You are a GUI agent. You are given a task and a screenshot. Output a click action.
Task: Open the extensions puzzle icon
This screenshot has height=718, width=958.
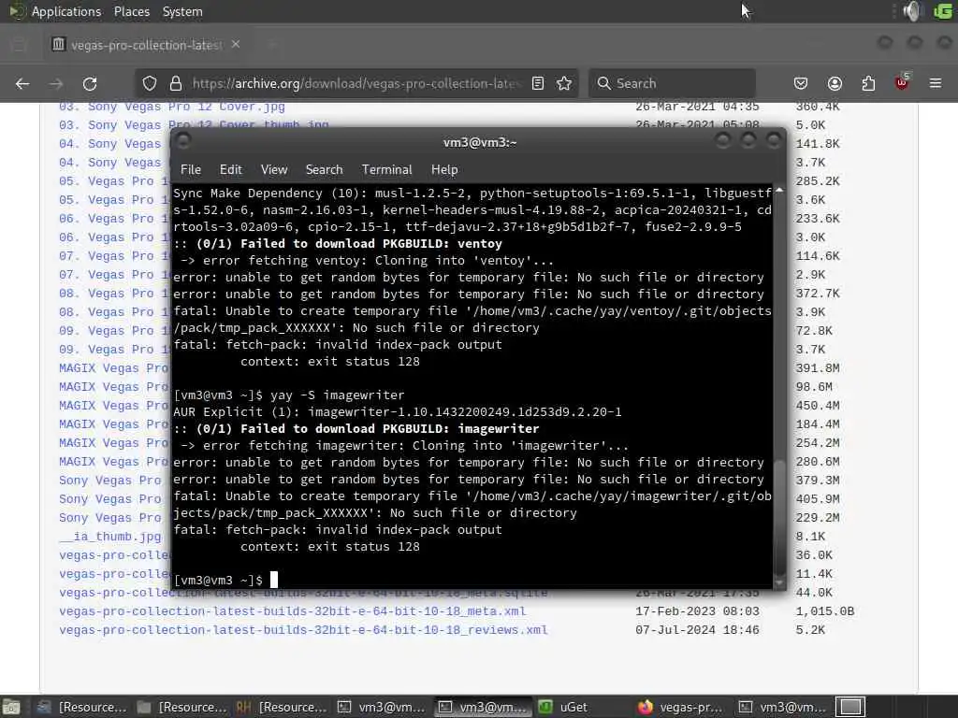point(868,83)
